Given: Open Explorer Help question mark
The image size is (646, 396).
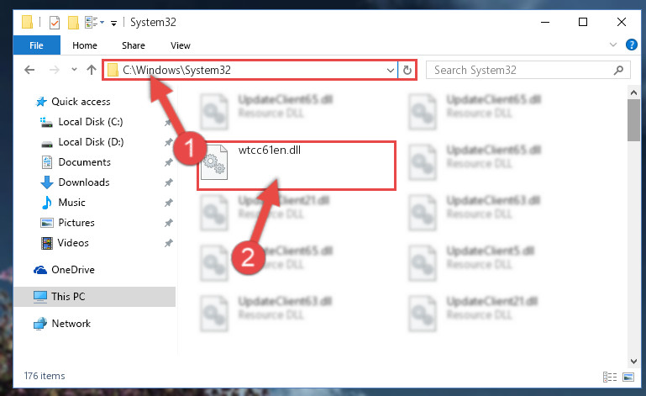Looking at the screenshot, I should pos(631,45).
